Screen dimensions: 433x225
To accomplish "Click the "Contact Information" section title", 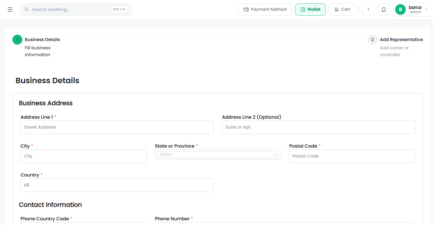I will point(50,205).
